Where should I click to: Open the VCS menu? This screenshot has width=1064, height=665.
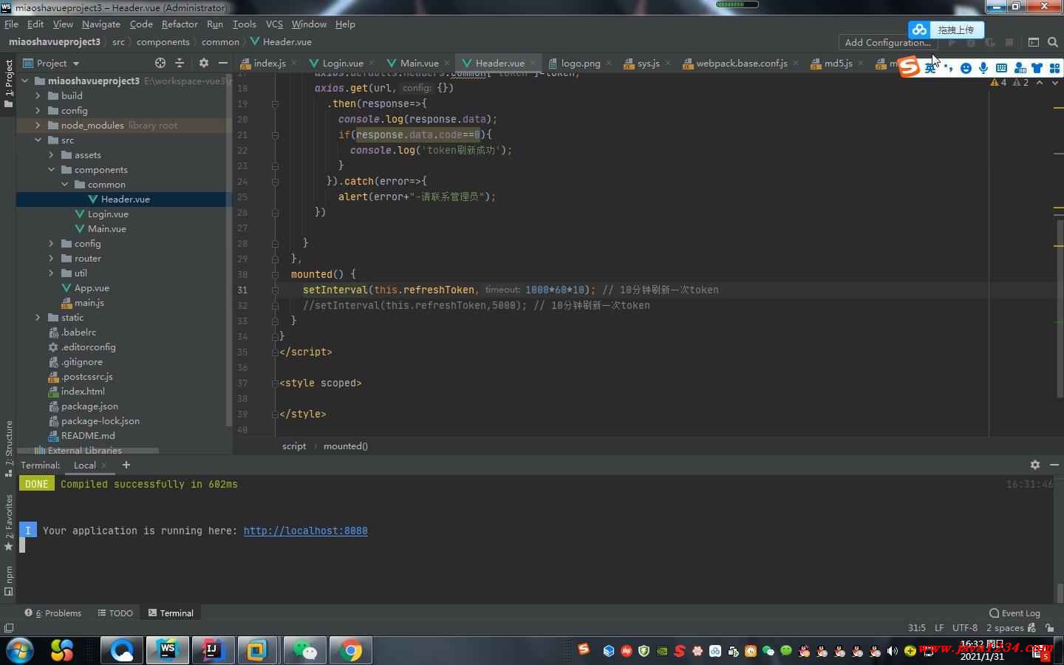tap(274, 24)
